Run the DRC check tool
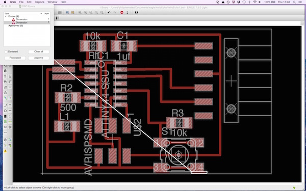306x191 pixels. click(x=10, y=145)
